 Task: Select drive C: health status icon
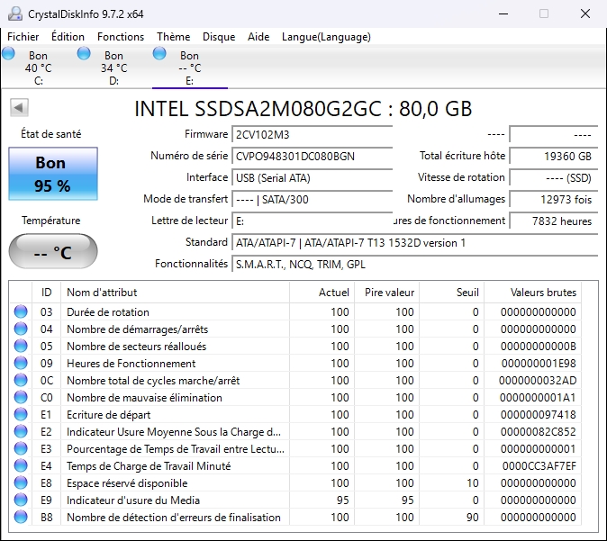point(9,54)
